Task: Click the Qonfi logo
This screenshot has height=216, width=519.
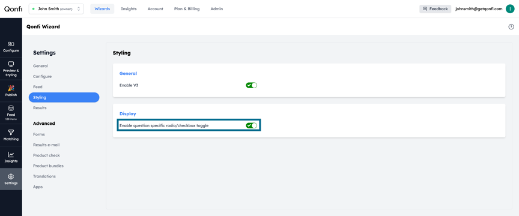Action: click(x=13, y=9)
